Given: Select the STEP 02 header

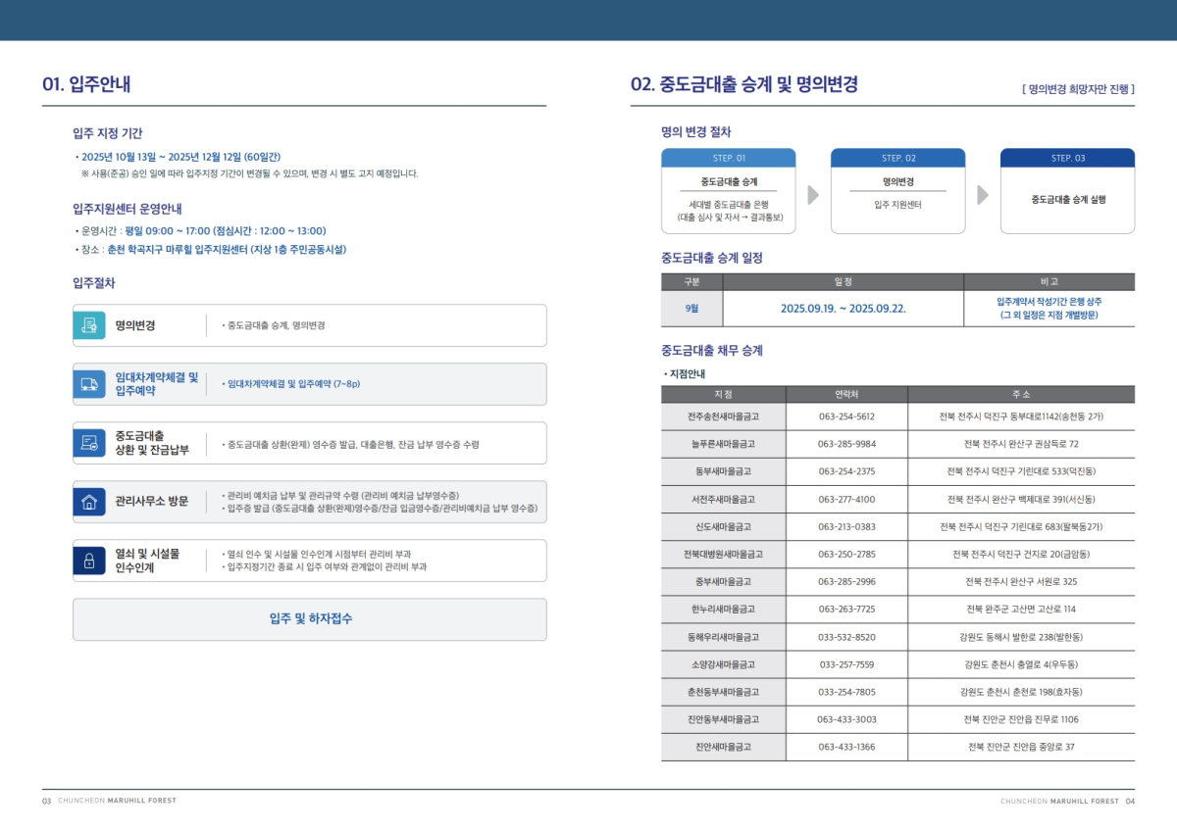Looking at the screenshot, I should [x=897, y=158].
